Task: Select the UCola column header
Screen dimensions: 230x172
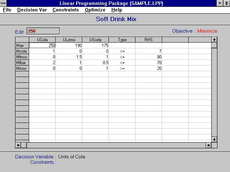Action: coord(42,40)
